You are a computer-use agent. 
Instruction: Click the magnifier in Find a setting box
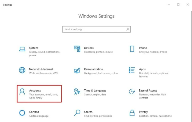click(x=128, y=29)
